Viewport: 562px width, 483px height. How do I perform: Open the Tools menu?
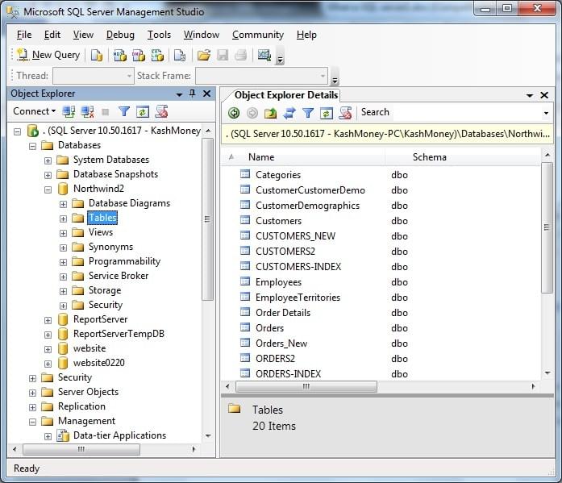click(x=159, y=35)
